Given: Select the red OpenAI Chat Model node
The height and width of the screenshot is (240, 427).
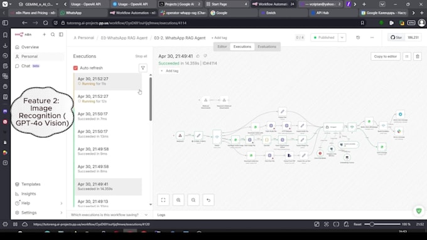Looking at the screenshot, I should 320,154.
